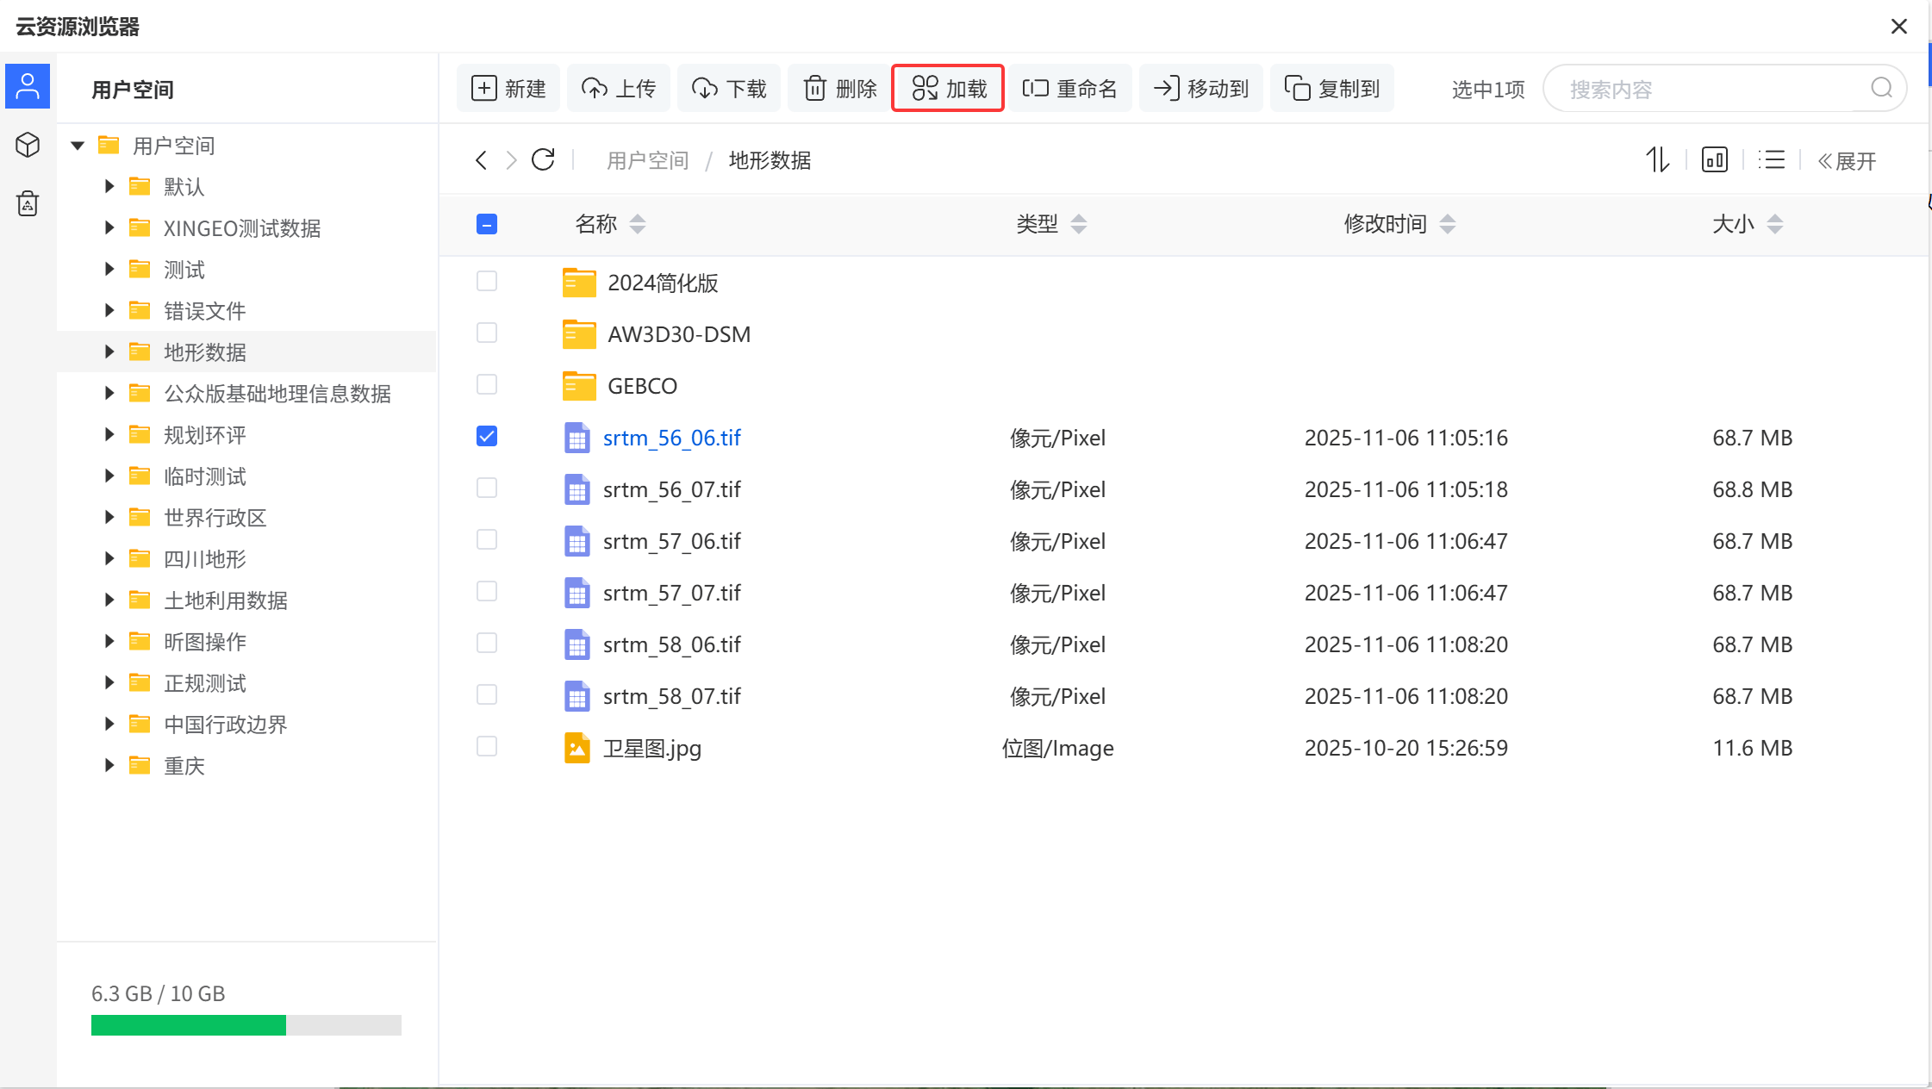
Task: Click the refresh icon above the file list
Action: pyautogui.click(x=543, y=159)
